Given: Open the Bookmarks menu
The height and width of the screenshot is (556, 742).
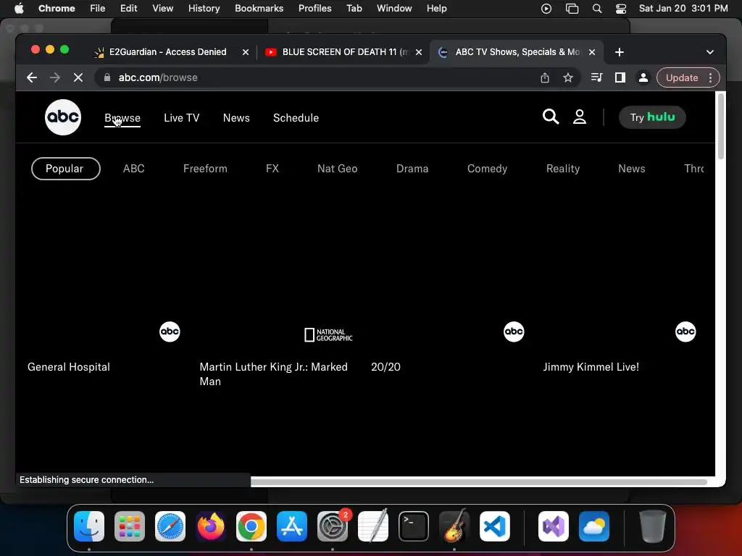Looking at the screenshot, I should (259, 9).
